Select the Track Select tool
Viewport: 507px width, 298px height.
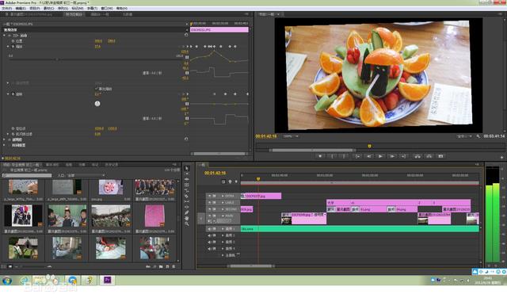click(x=187, y=174)
